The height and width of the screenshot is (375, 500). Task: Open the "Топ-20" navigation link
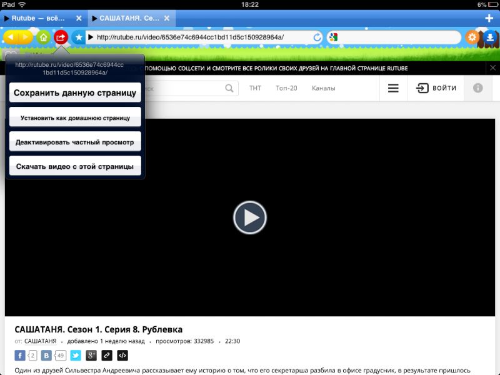pyautogui.click(x=286, y=89)
